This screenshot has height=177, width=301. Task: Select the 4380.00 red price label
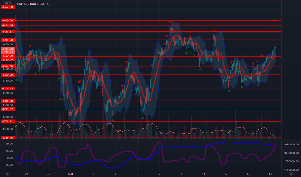(8, 60)
